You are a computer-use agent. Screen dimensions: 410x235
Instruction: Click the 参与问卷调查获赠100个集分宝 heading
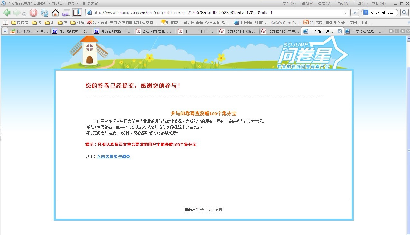pos(203,114)
